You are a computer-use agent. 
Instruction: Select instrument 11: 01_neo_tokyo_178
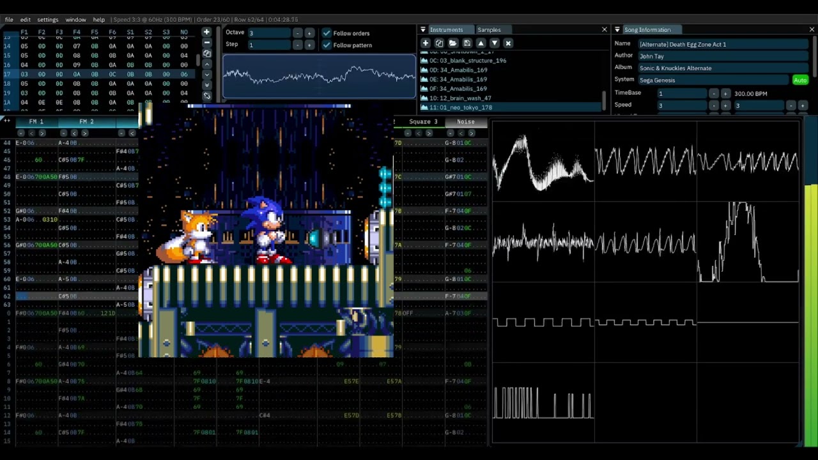coord(511,107)
